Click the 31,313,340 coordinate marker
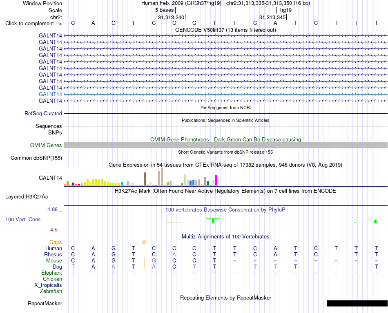 [171, 17]
